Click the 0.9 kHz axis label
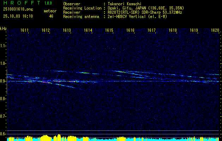This screenshot has width=222, height=141. pyautogui.click(x=3, y=81)
